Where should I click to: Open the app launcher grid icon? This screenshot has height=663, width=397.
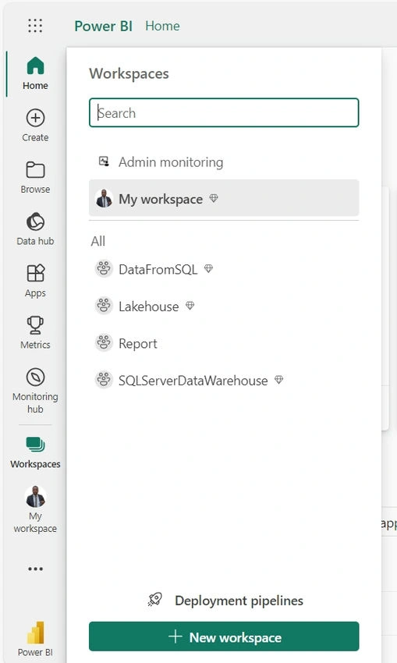(x=35, y=26)
